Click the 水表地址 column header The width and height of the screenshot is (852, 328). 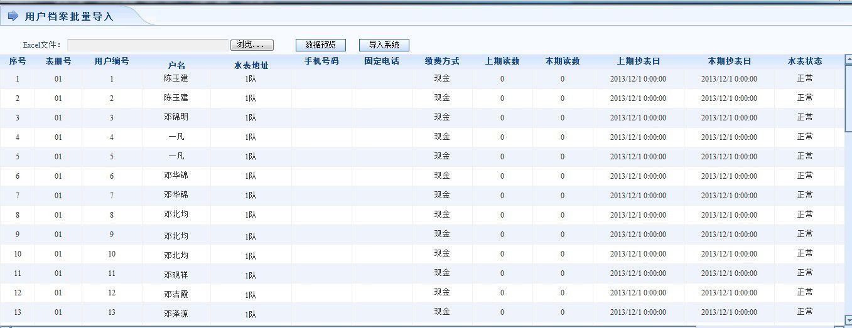(x=251, y=65)
